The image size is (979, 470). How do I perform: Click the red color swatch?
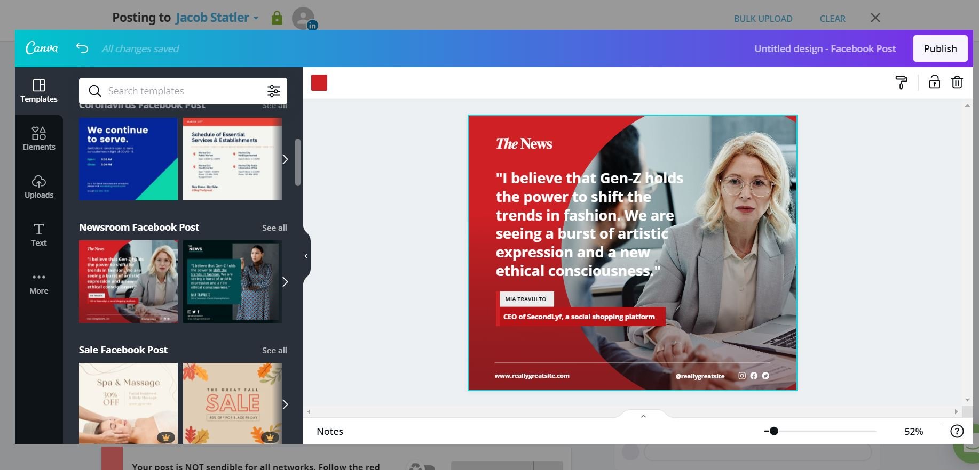point(319,83)
